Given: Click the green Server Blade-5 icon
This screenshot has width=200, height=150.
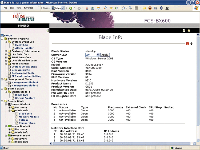Looking at the screenshot, I should pos(9,126).
